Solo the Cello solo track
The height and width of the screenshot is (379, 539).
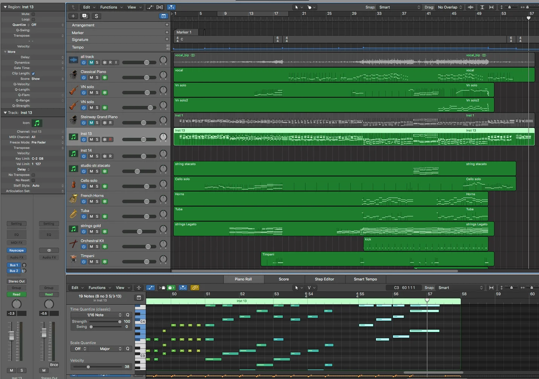[97, 186]
